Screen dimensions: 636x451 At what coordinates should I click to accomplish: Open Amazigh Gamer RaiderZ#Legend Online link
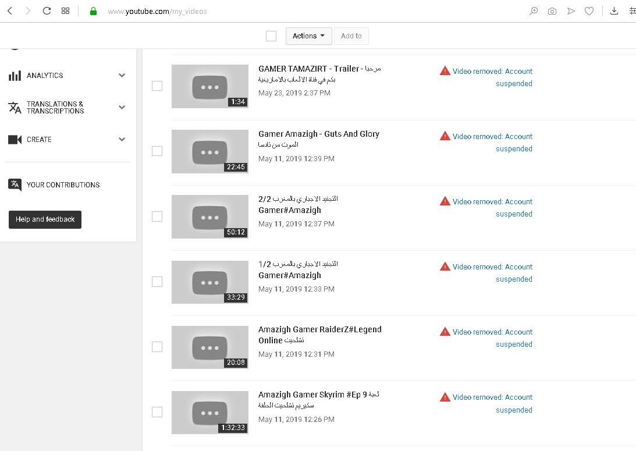[320, 335]
